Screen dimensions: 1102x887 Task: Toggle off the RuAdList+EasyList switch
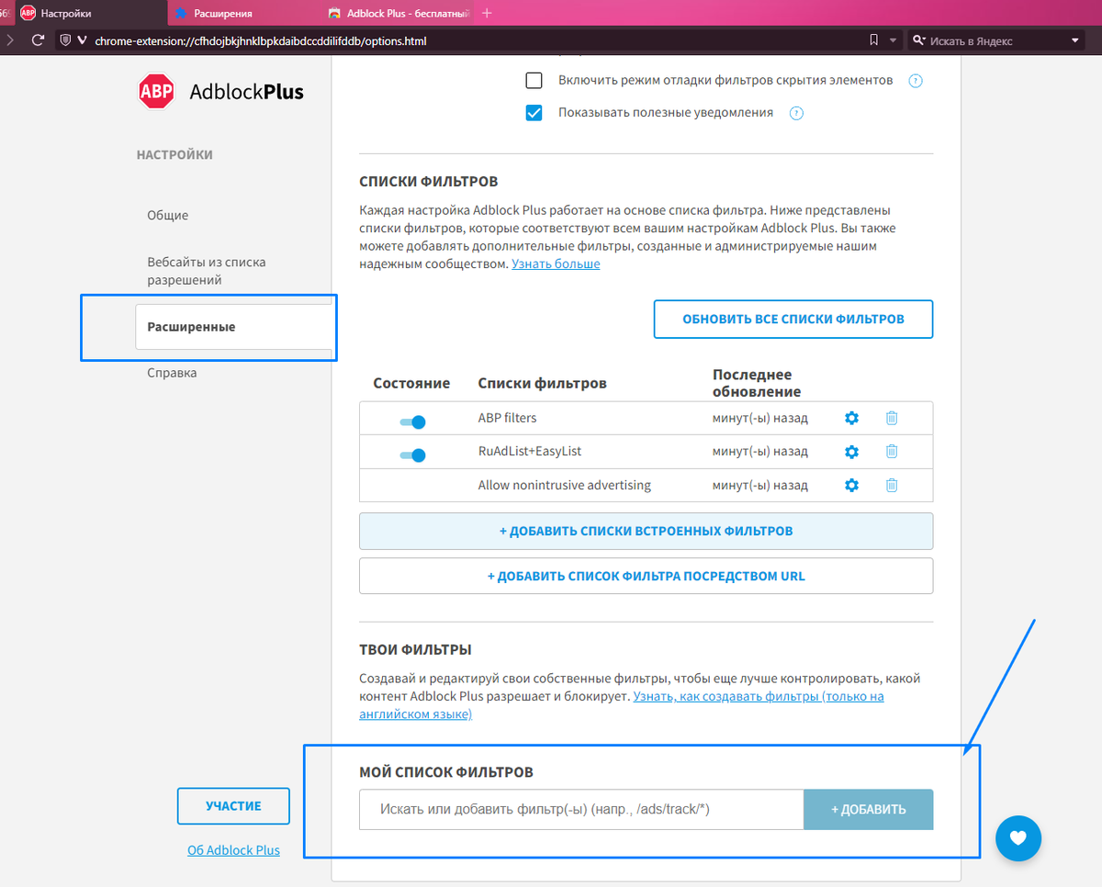pos(412,455)
